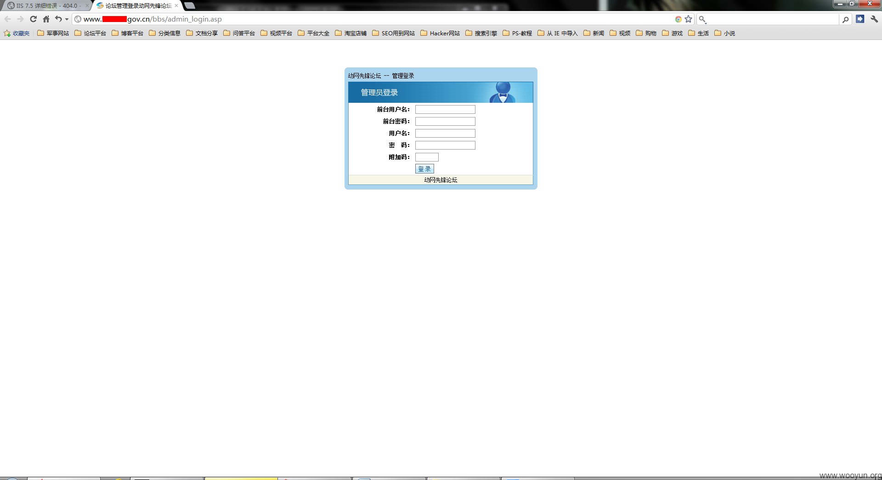
Task: Go back using browser back arrow
Action: tap(7, 19)
